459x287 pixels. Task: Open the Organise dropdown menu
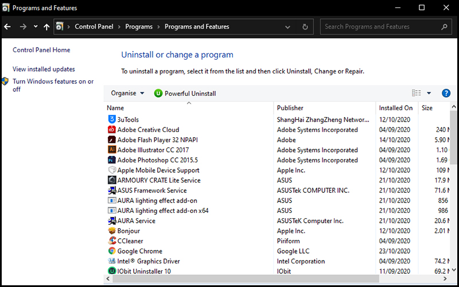pyautogui.click(x=127, y=93)
